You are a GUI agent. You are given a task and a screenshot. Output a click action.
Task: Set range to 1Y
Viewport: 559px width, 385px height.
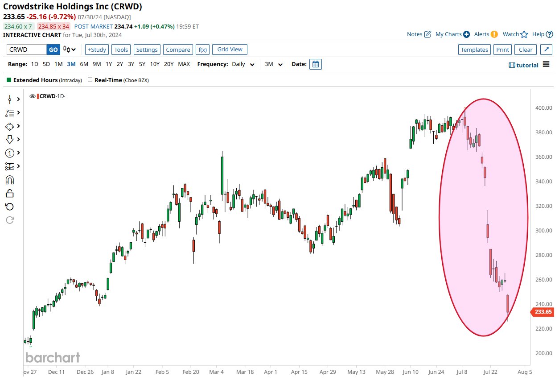(x=109, y=64)
